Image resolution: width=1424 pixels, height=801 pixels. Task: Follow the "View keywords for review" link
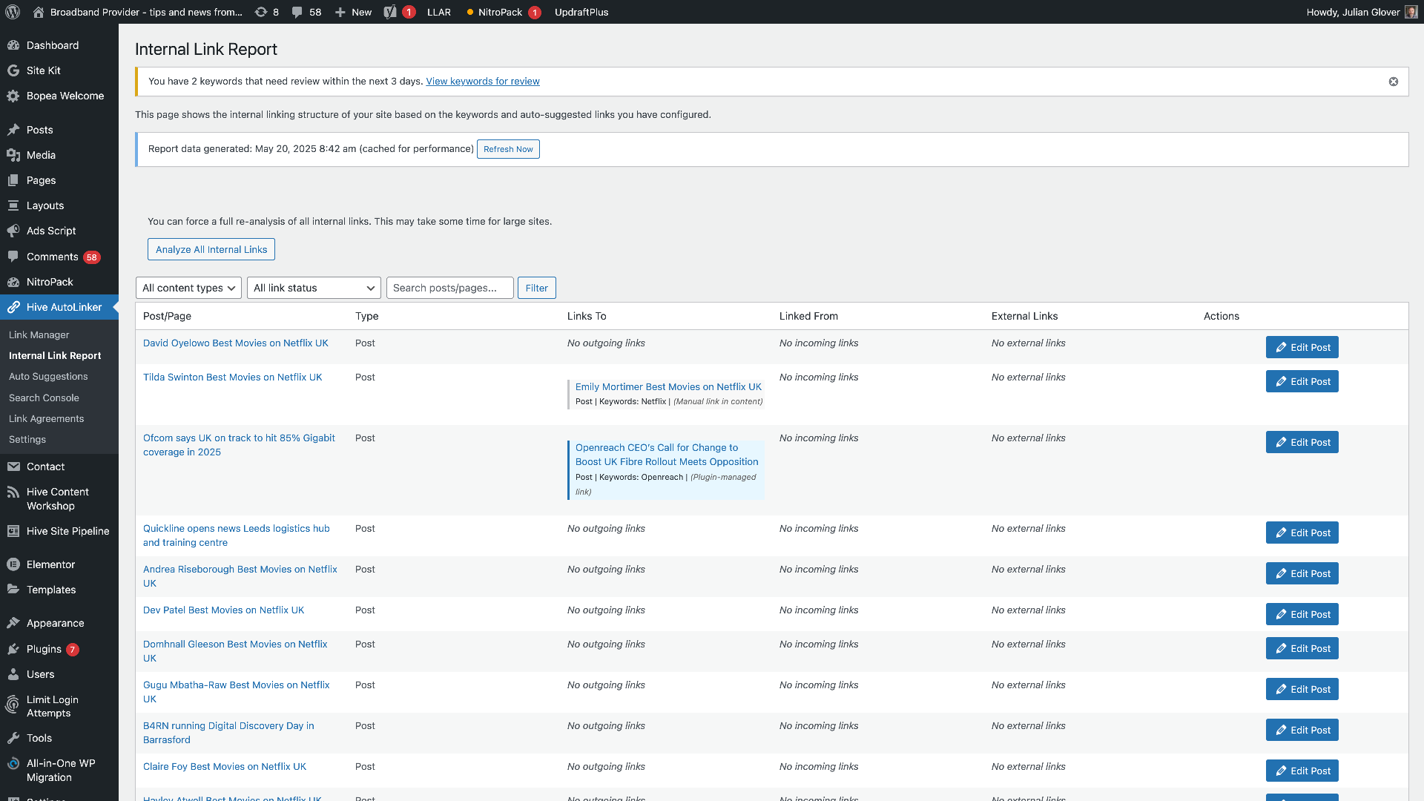click(x=482, y=81)
